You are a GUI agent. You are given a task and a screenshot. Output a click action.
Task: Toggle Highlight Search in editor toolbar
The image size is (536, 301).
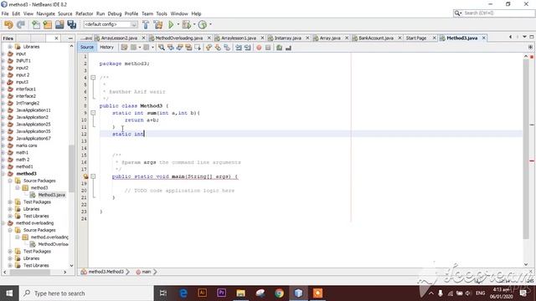pos(188,48)
